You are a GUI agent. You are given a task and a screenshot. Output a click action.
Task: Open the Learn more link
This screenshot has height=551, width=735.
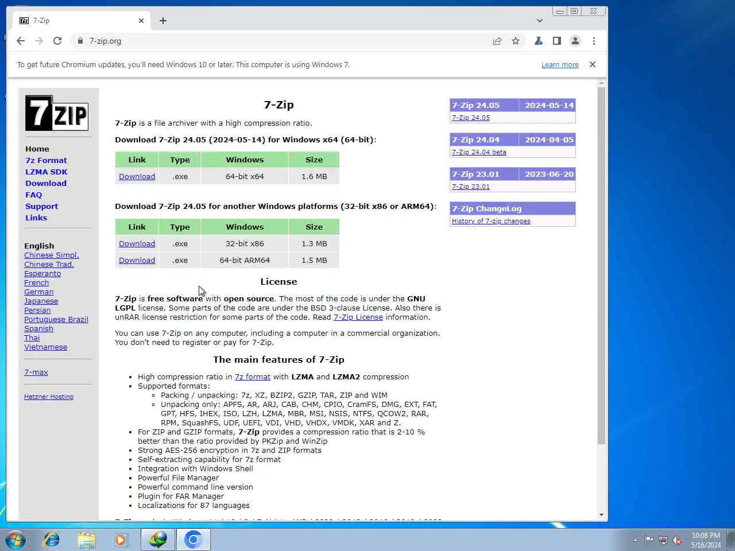560,65
